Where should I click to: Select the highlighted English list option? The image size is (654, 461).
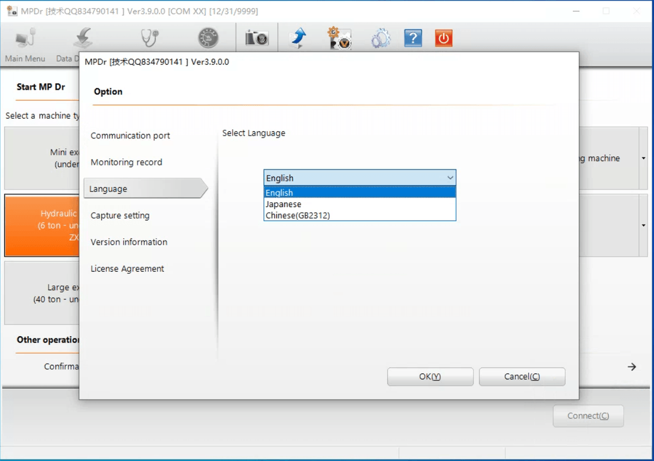(279, 193)
